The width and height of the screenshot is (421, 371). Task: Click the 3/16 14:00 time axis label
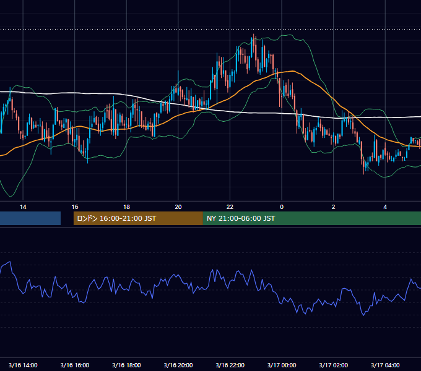point(23,365)
